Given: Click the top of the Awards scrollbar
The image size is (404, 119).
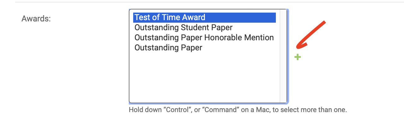Looking at the screenshot, I should point(283,12).
